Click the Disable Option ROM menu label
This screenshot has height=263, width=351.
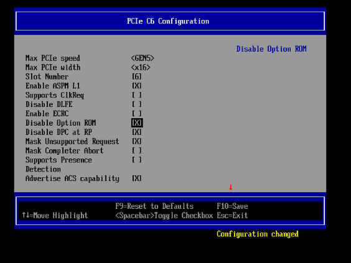point(60,123)
